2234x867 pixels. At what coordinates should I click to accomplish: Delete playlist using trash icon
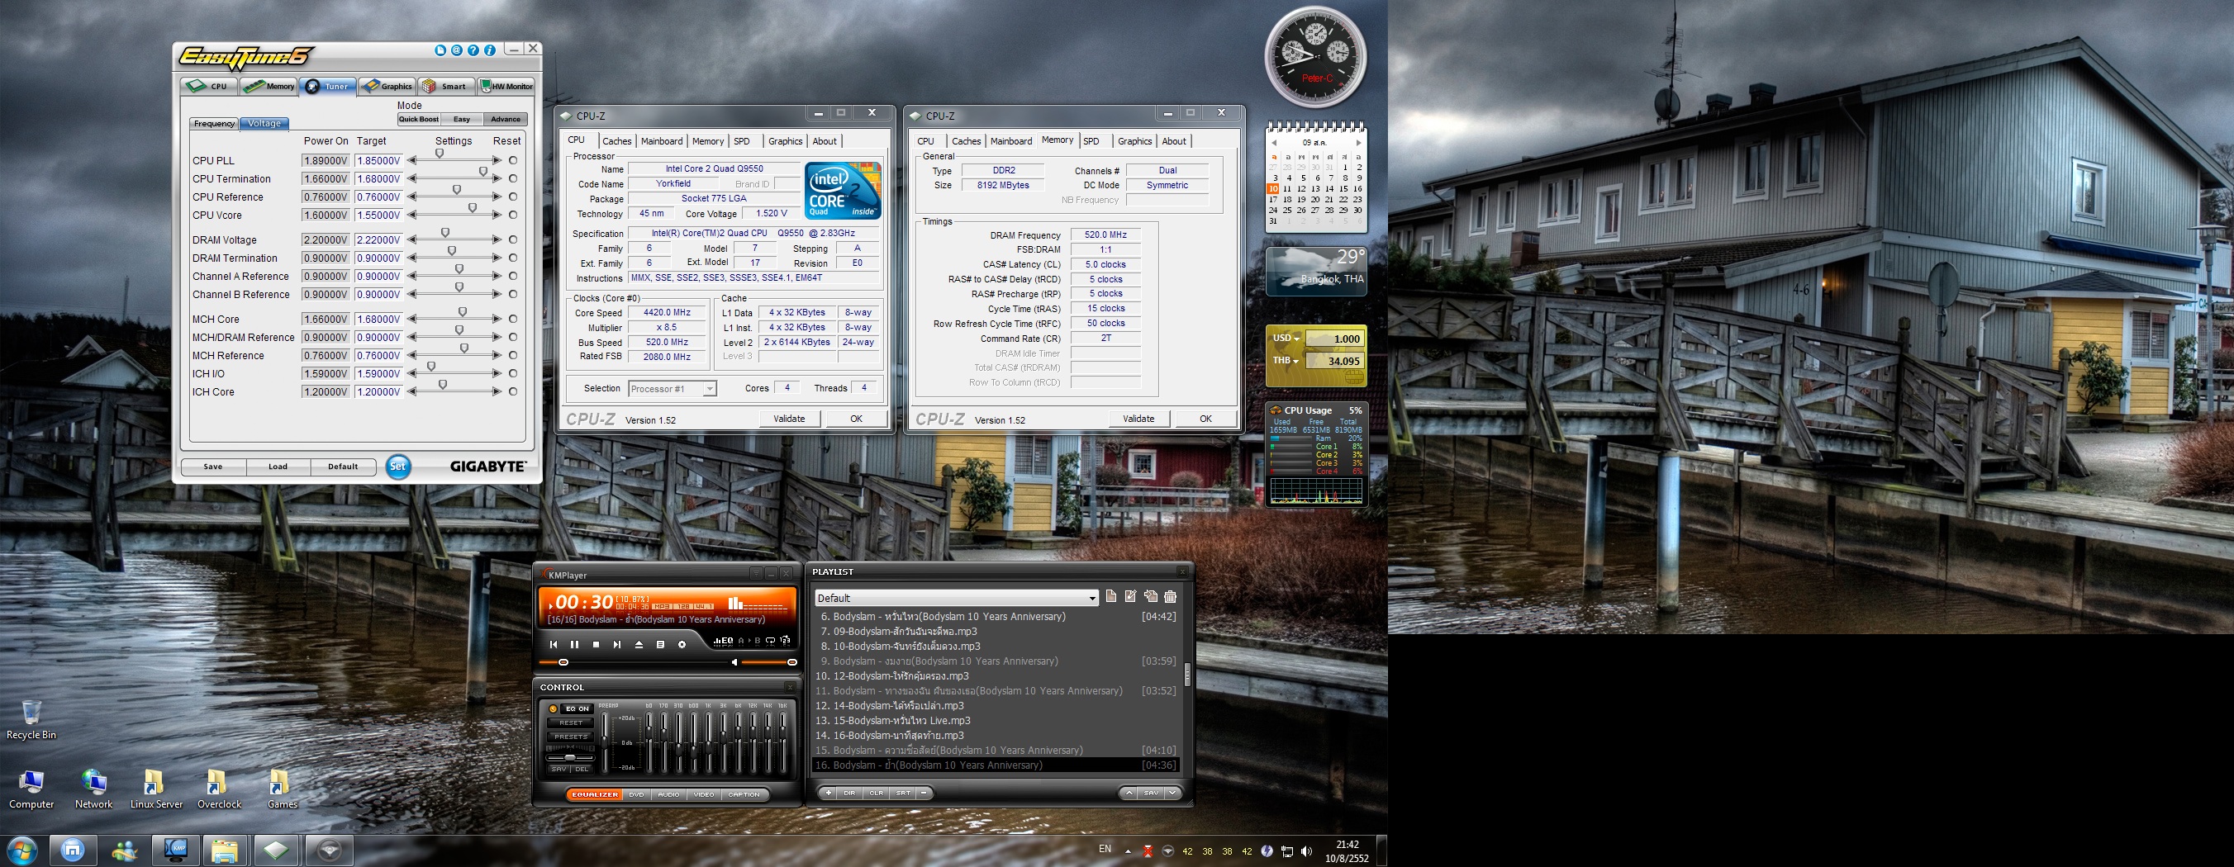pyautogui.click(x=1170, y=596)
